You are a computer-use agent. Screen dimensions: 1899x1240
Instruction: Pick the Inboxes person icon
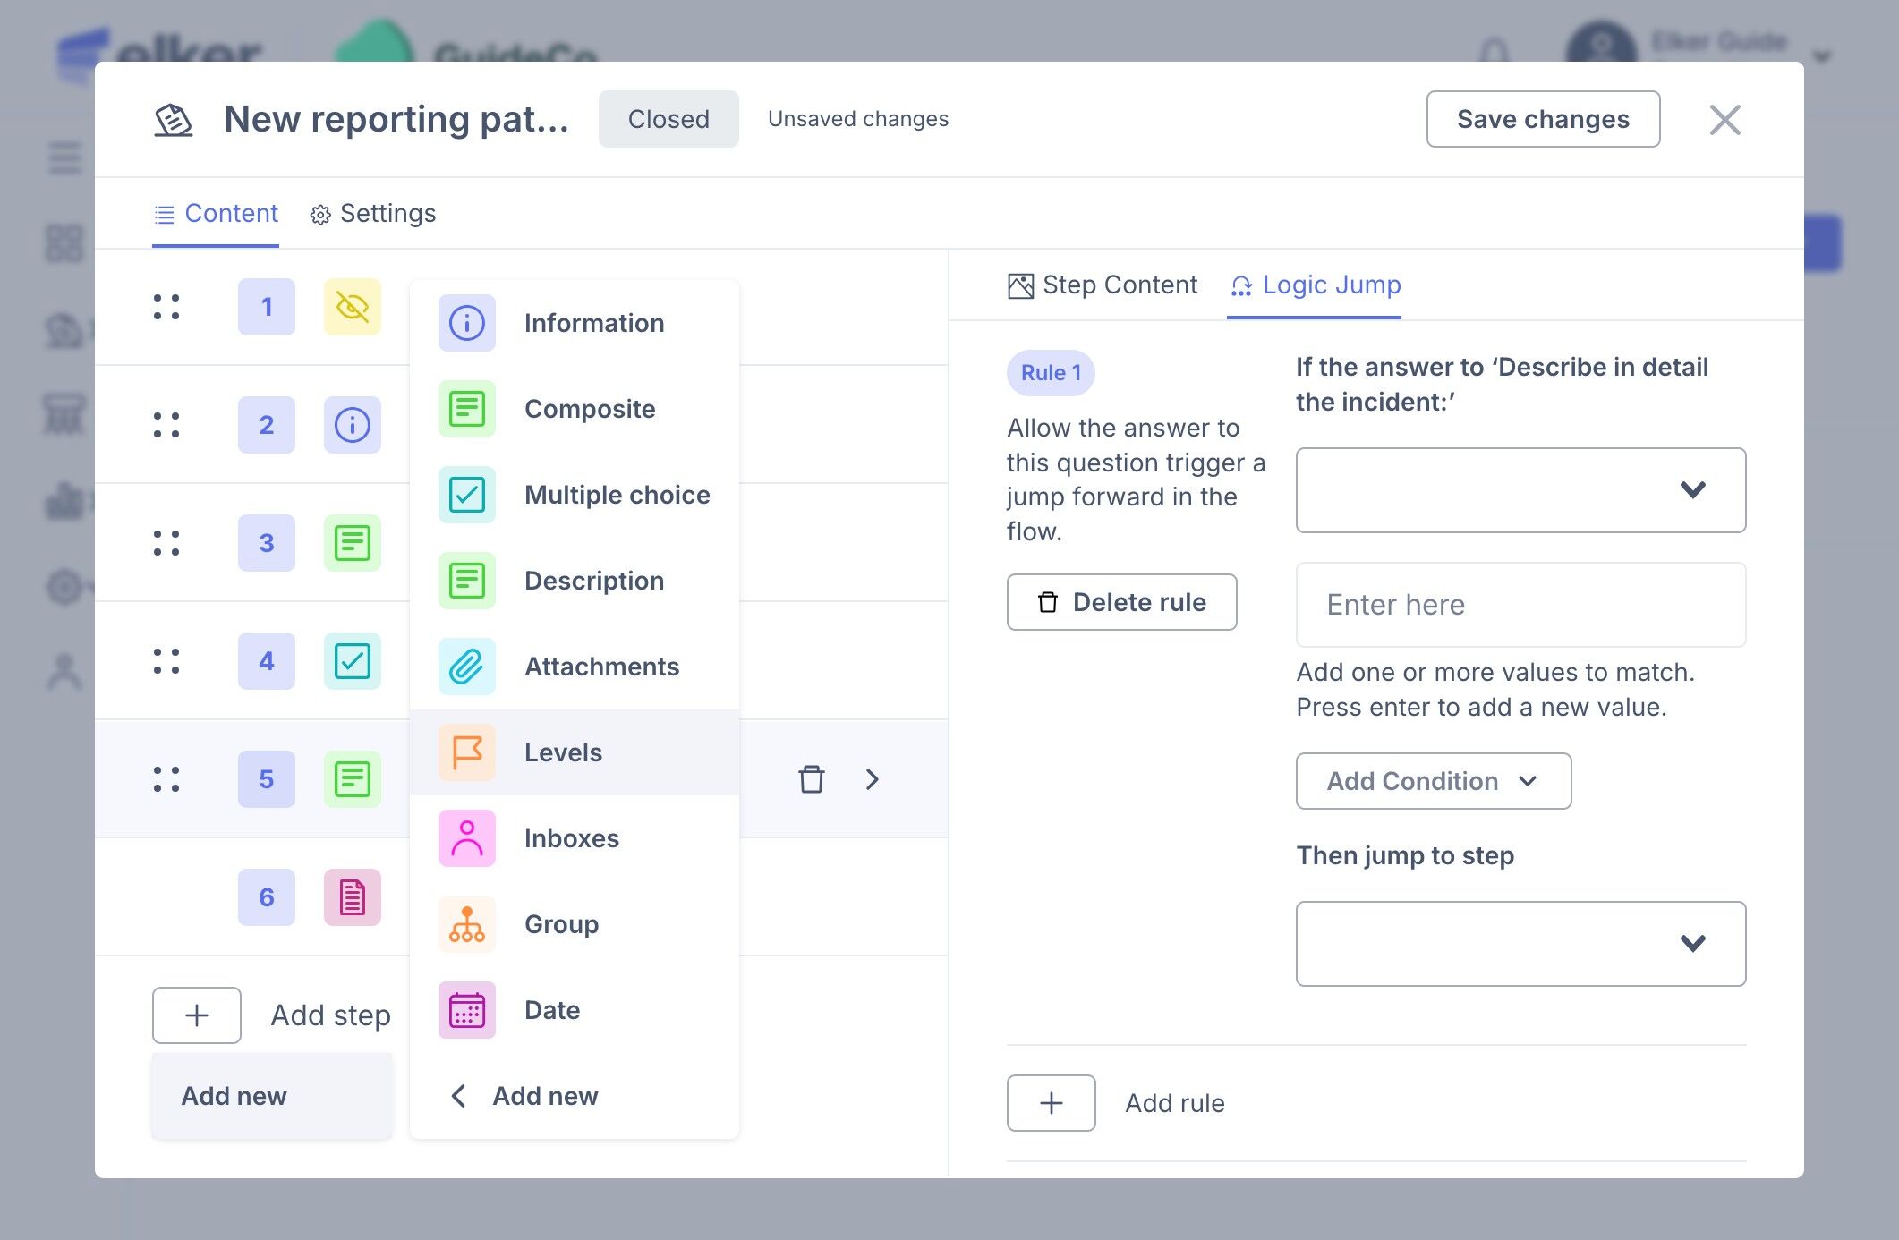(466, 838)
